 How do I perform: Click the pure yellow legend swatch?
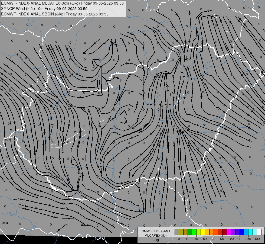click(203, 232)
